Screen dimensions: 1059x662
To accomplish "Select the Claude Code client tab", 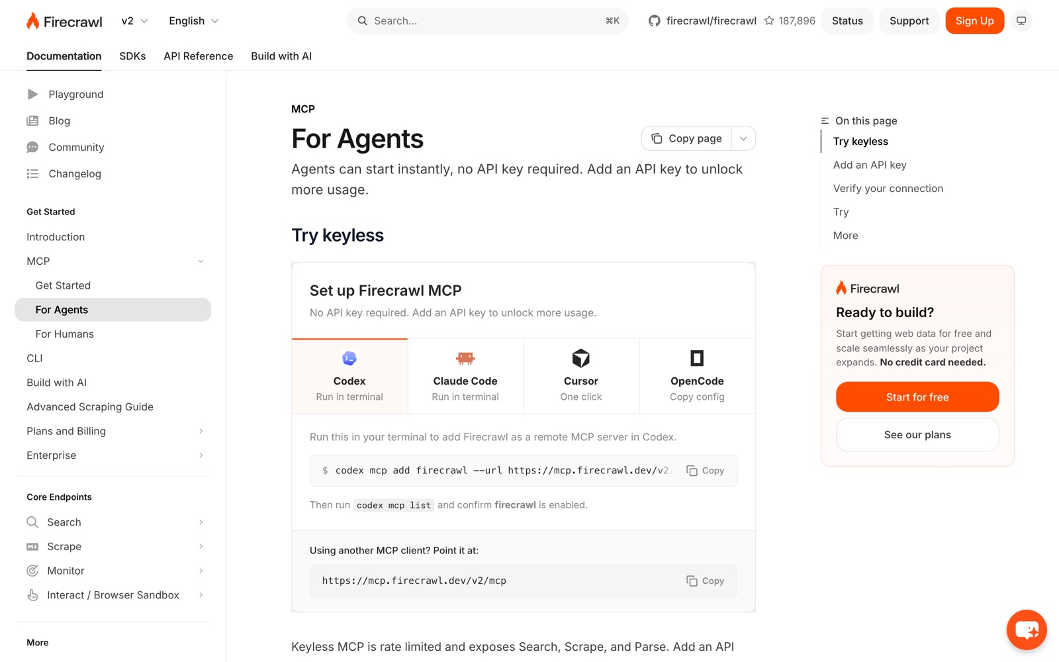I will 465,376.
